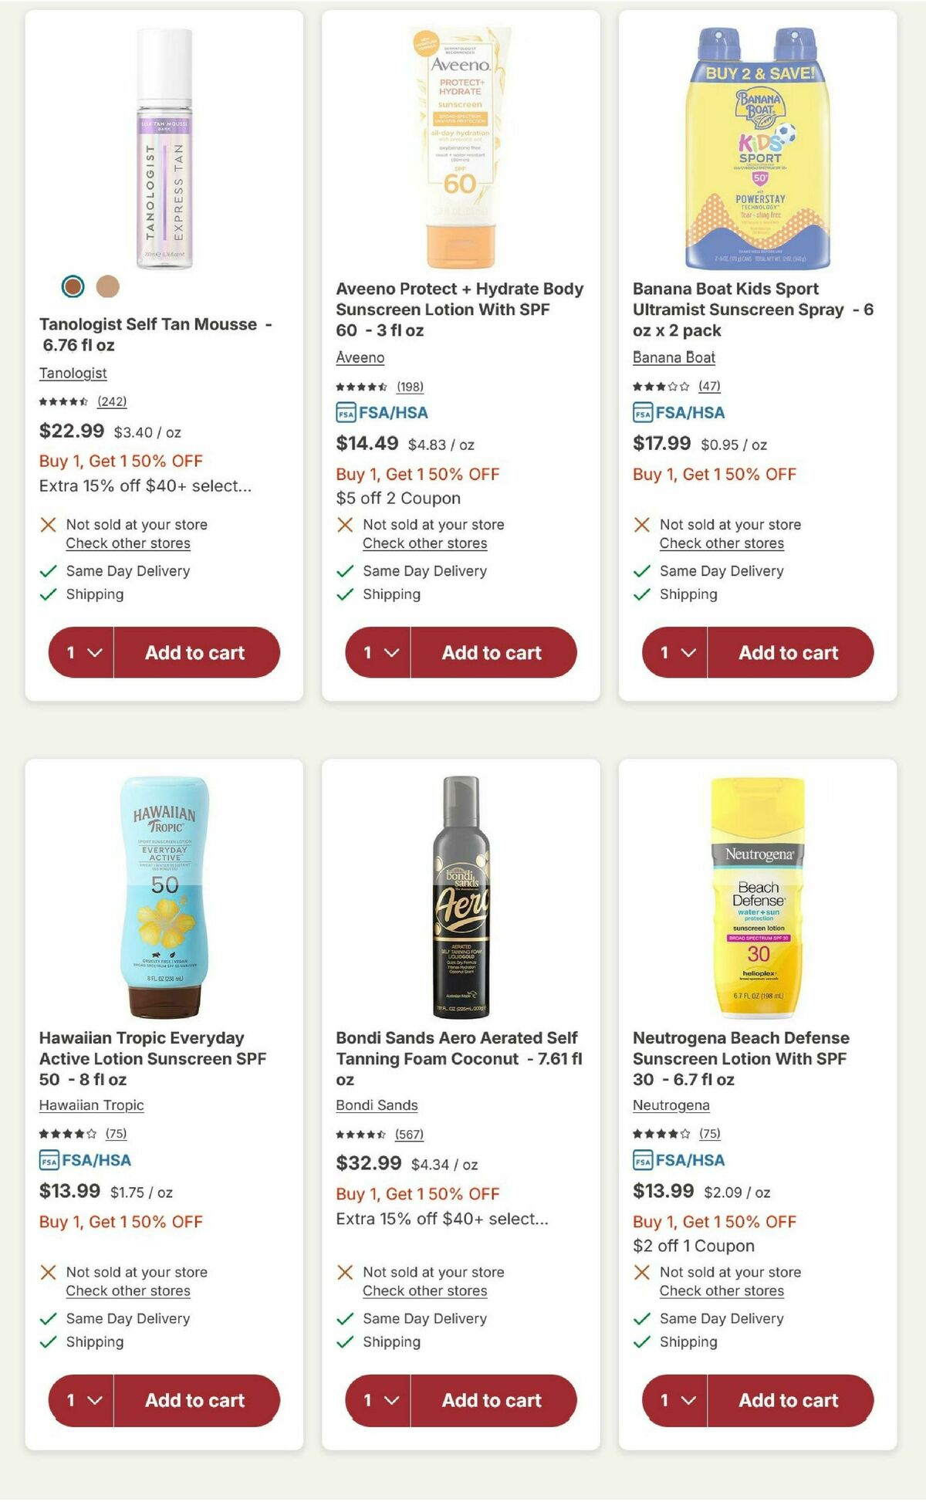Expand quantity selector for Neutrogena lotion
This screenshot has height=1502, width=926.
tap(674, 1400)
